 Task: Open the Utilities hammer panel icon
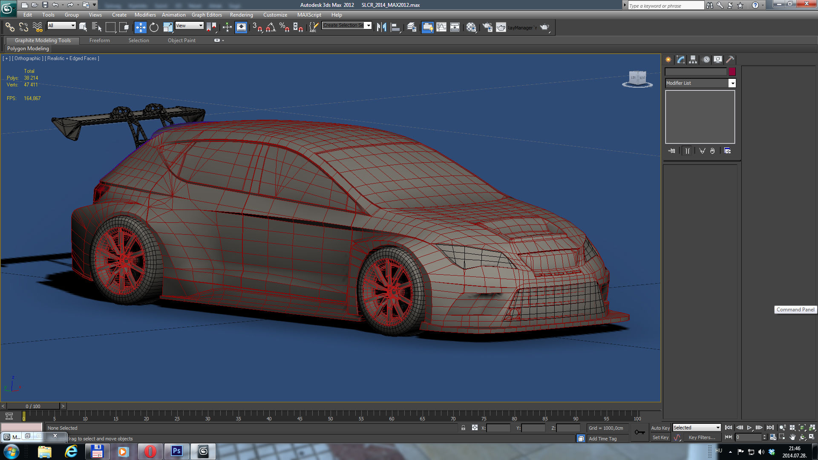point(730,60)
